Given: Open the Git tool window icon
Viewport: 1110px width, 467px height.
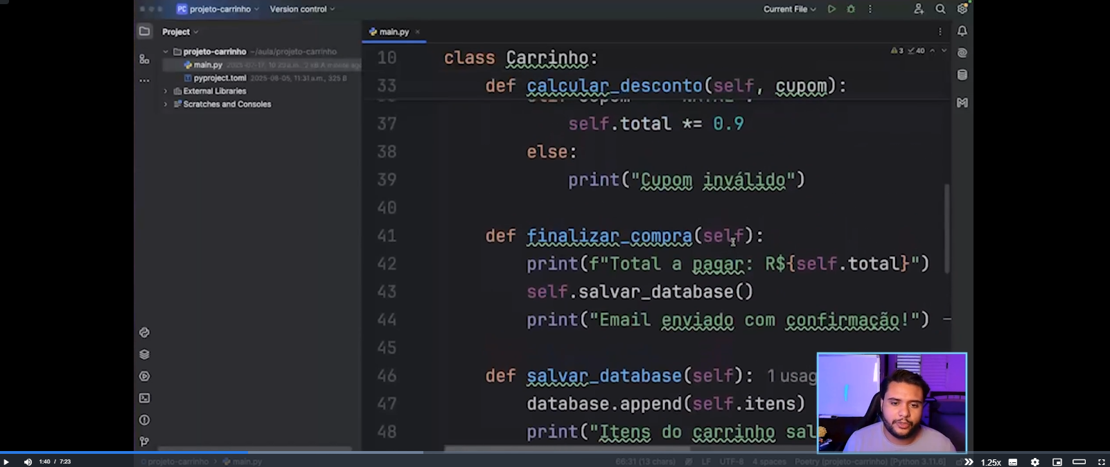Looking at the screenshot, I should (144, 441).
